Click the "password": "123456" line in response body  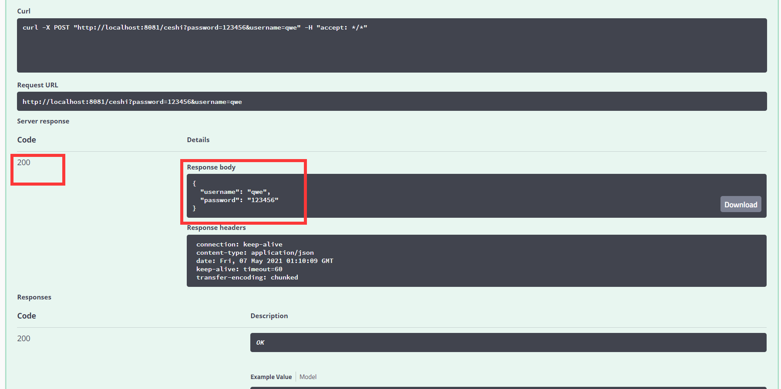point(239,200)
